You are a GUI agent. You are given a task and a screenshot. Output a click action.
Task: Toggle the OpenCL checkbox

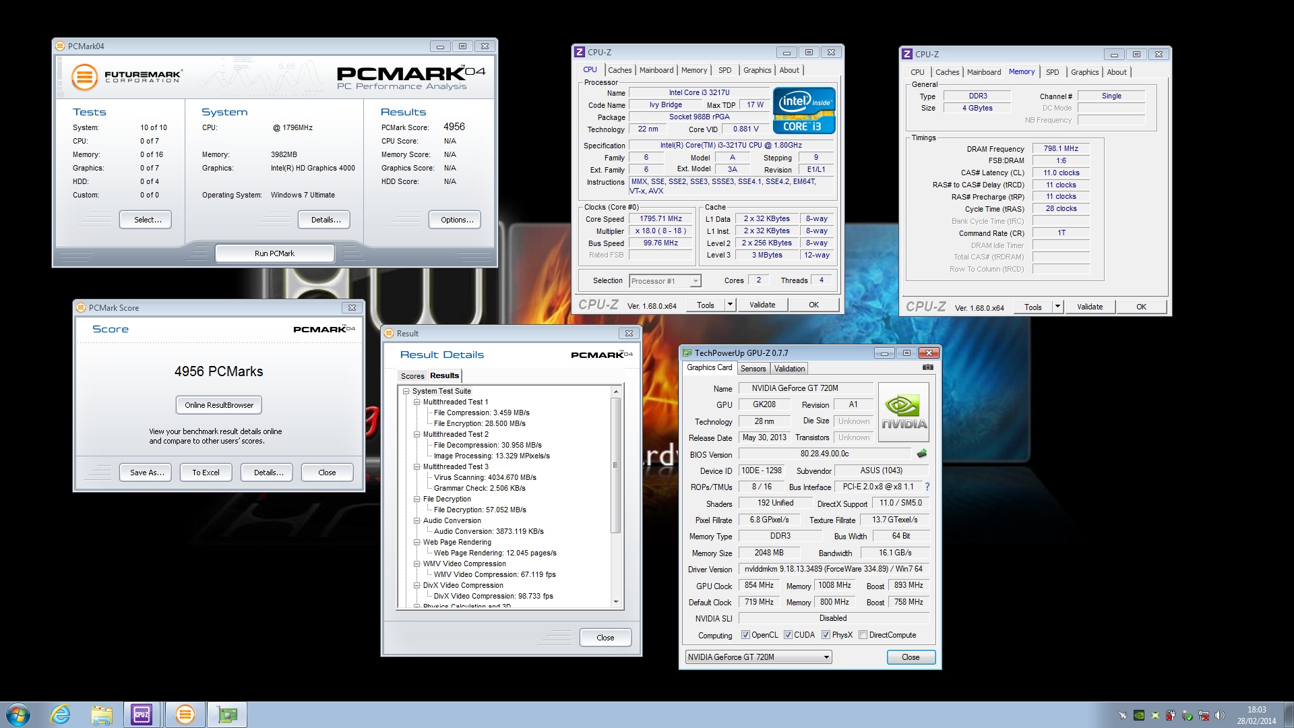point(745,635)
